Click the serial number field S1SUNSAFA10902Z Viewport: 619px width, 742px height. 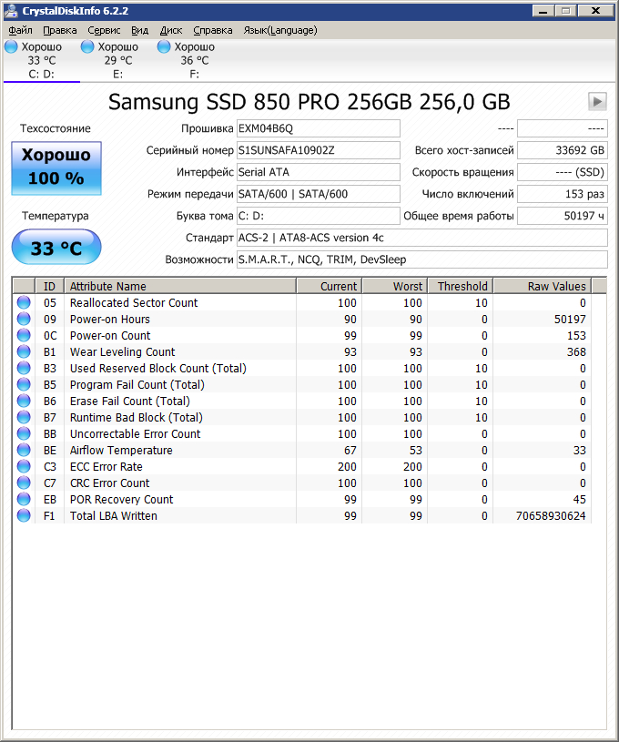click(319, 150)
